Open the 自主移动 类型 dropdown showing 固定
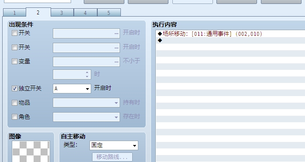This screenshot has width=305, height=162. tap(114, 145)
